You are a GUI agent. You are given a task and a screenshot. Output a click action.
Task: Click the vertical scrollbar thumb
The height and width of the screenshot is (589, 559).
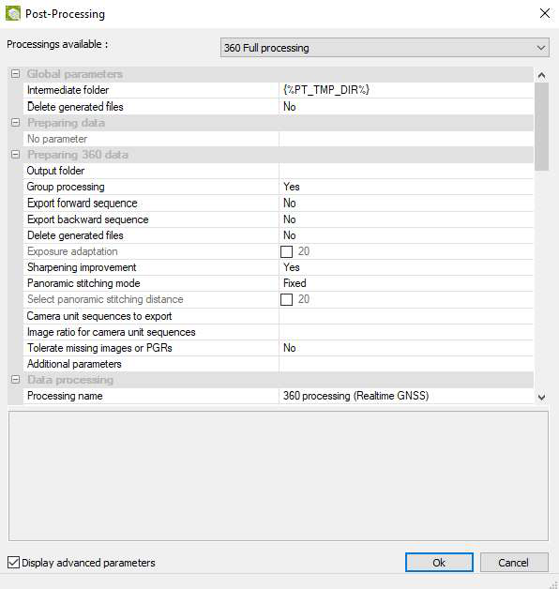click(x=541, y=127)
